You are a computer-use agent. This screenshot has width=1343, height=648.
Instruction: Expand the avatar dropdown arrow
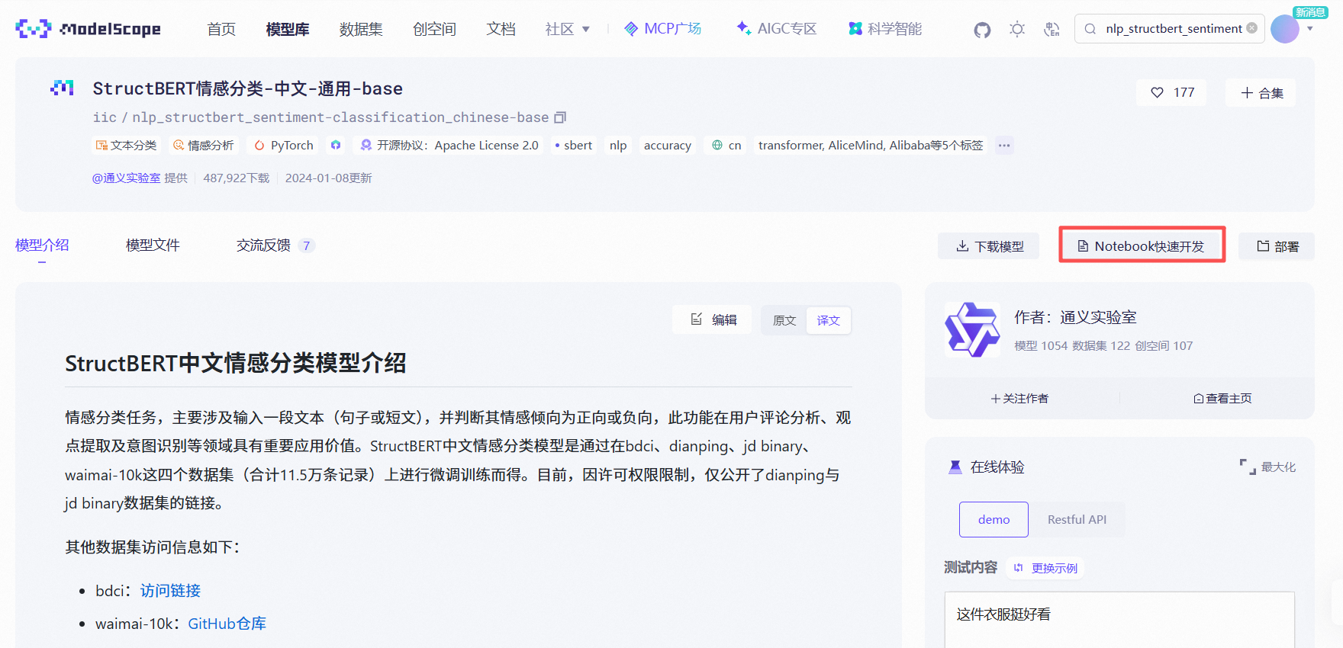coord(1310,29)
